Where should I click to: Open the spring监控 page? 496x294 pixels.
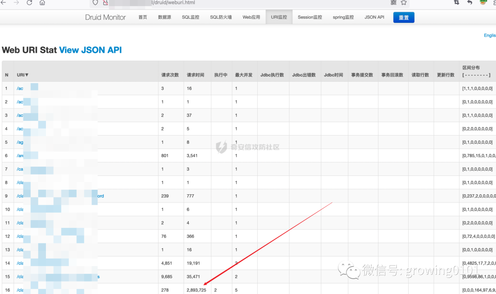coord(343,17)
